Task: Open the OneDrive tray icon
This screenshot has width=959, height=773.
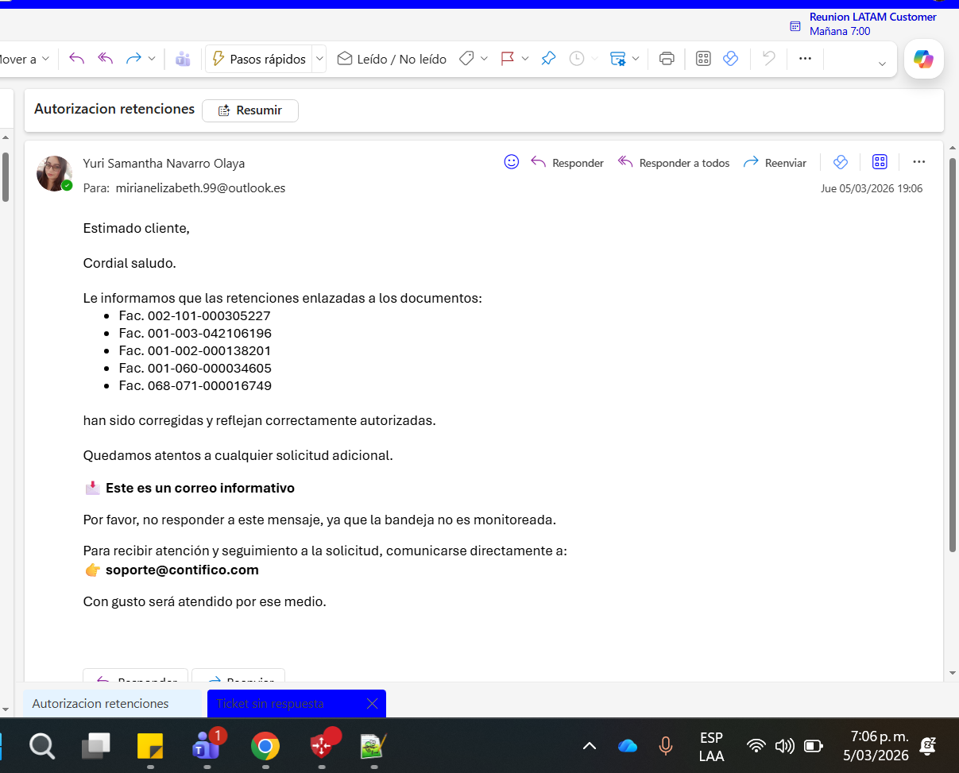Action: [x=628, y=746]
